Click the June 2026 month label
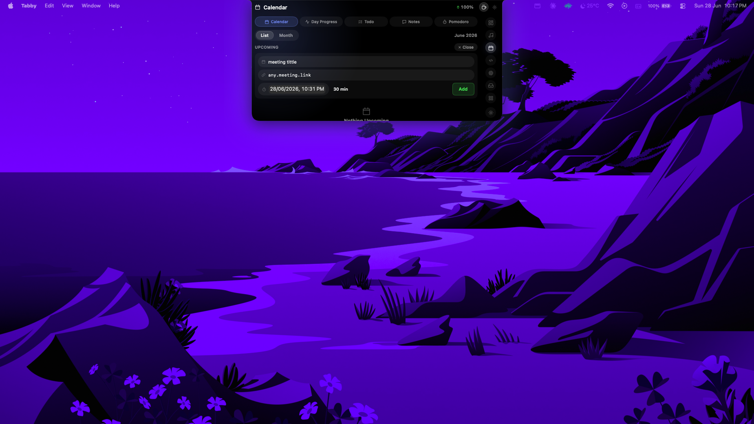The height and width of the screenshot is (424, 754). coord(465,35)
